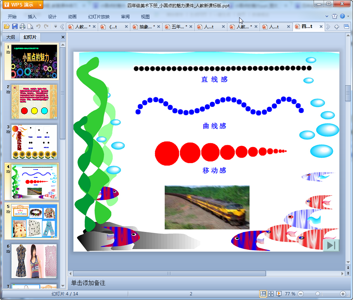Screen dimensions: 353x300
Task: Open help with the question mark icon
Action: click(342, 16)
